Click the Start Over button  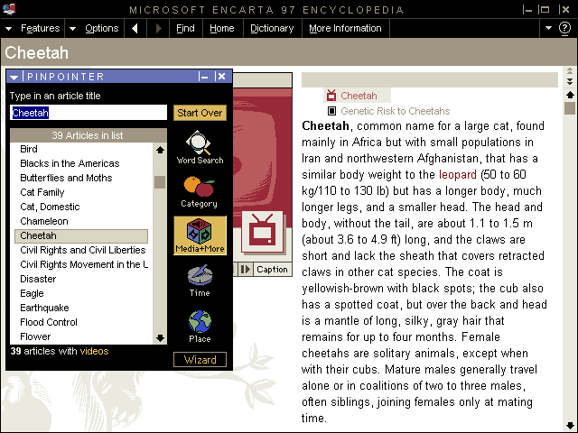coord(200,113)
